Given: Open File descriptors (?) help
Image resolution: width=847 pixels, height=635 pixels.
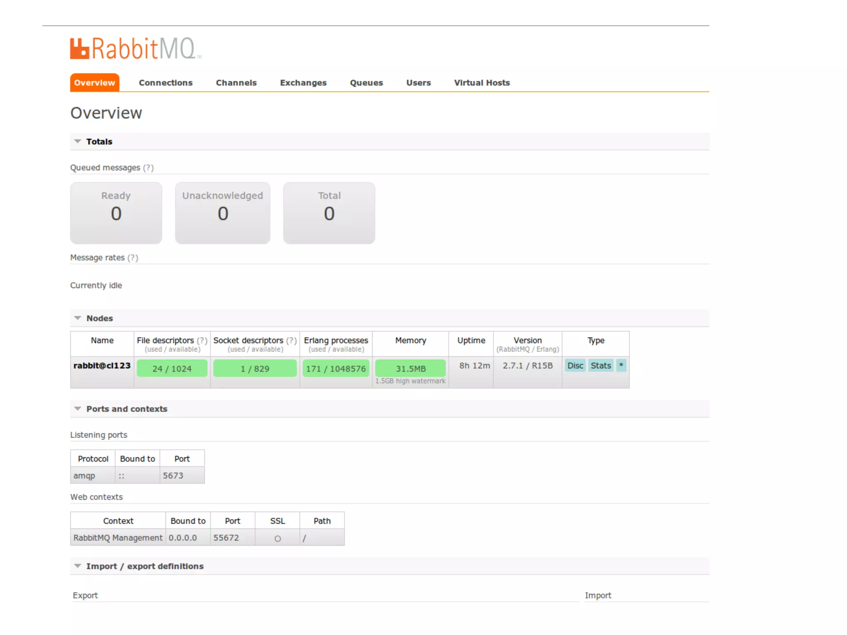Looking at the screenshot, I should click(x=202, y=341).
